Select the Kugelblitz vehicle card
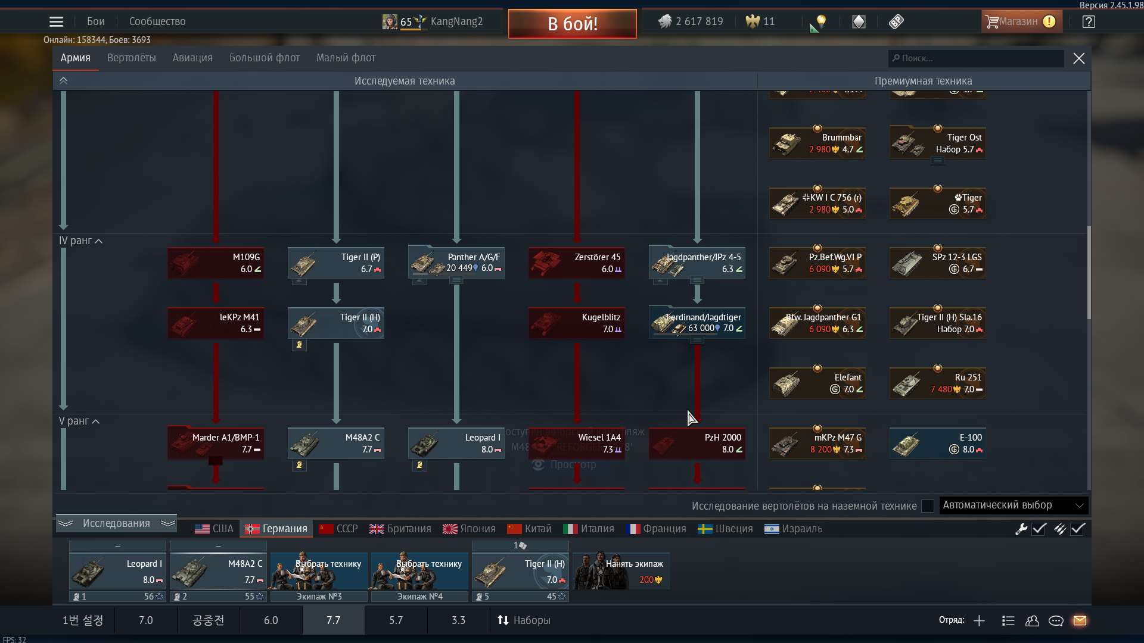 [x=577, y=323]
